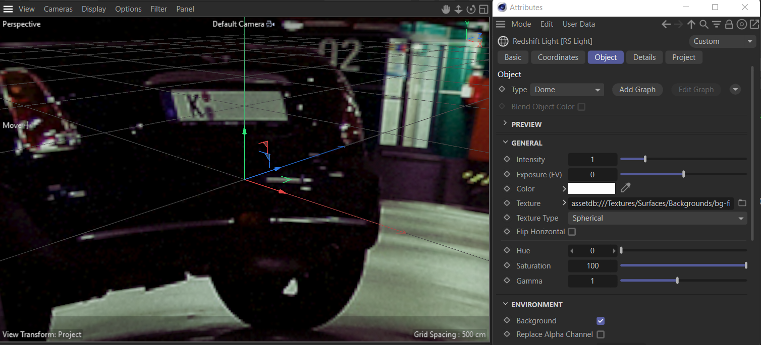Click the camera icon beside Default Camera

[x=270, y=24]
